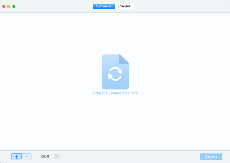Click the OCR label text

45,156
